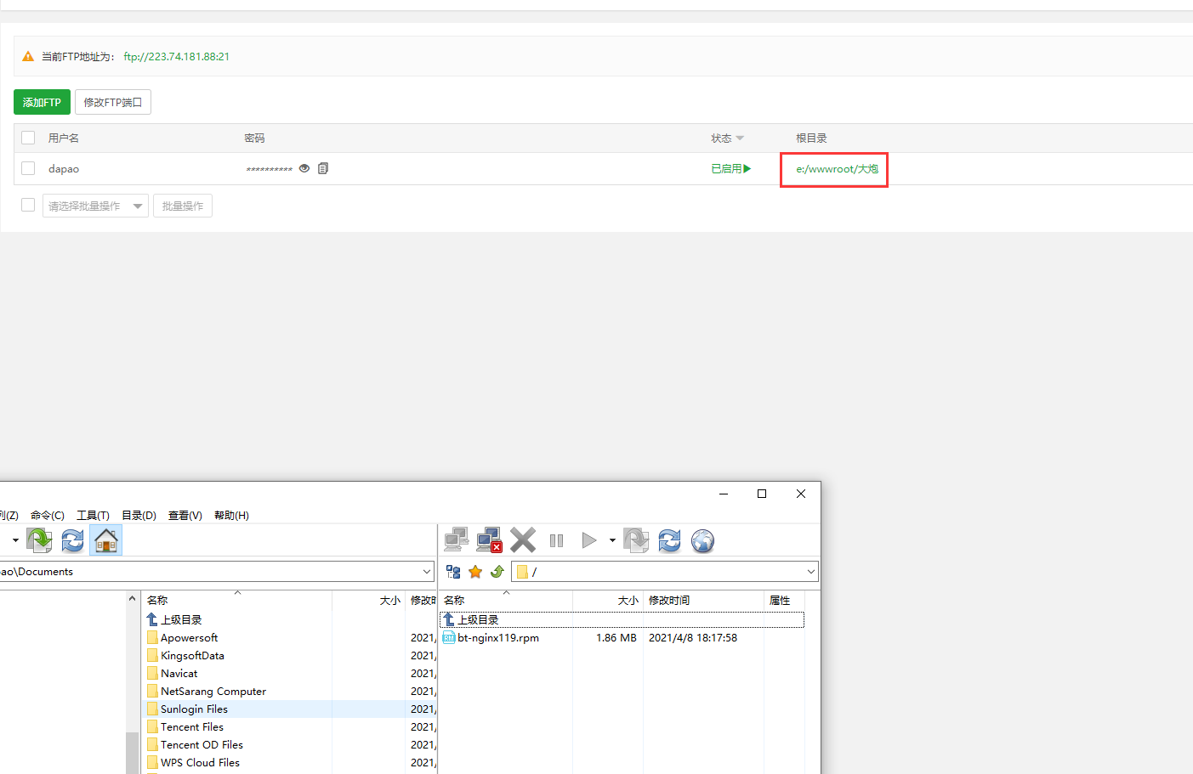1193x774 pixels.
Task: Open bookmarks with the star icon
Action: pyautogui.click(x=475, y=572)
